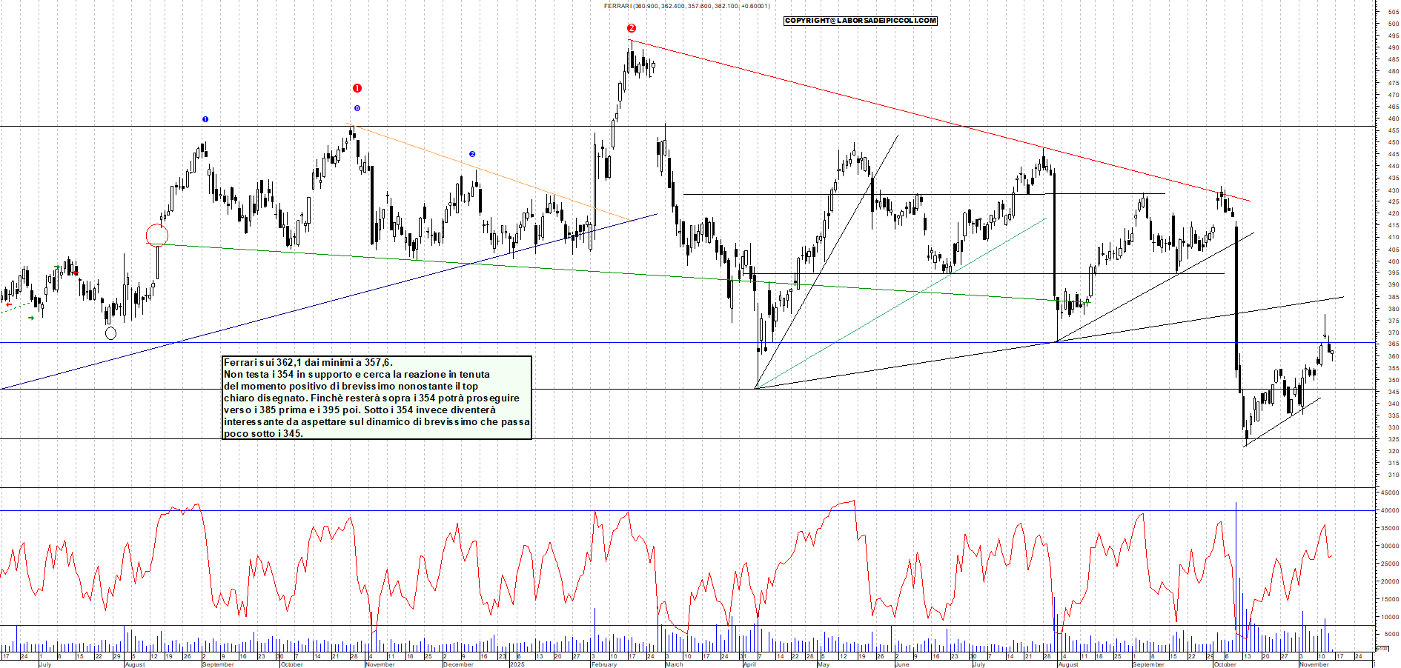
Task: Click the red numbered marker 1 annotation
Action: [x=357, y=87]
